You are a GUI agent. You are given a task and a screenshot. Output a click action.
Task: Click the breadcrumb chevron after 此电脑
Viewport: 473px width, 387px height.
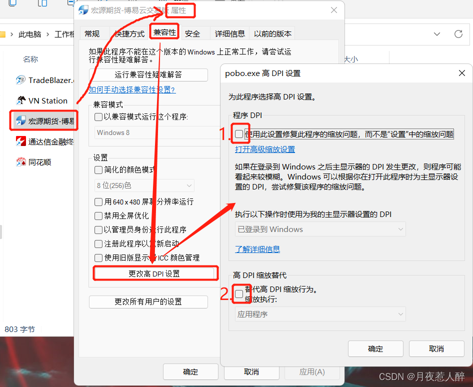click(x=47, y=34)
